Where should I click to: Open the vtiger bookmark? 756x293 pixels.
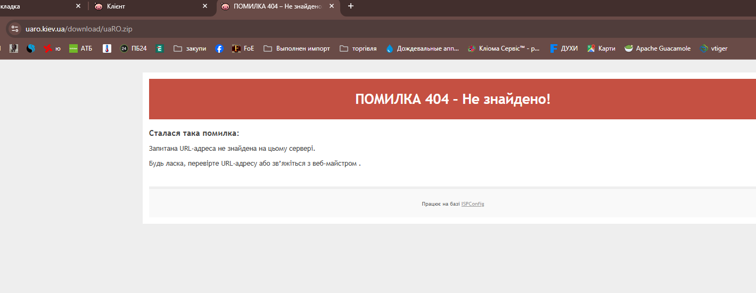coord(713,48)
